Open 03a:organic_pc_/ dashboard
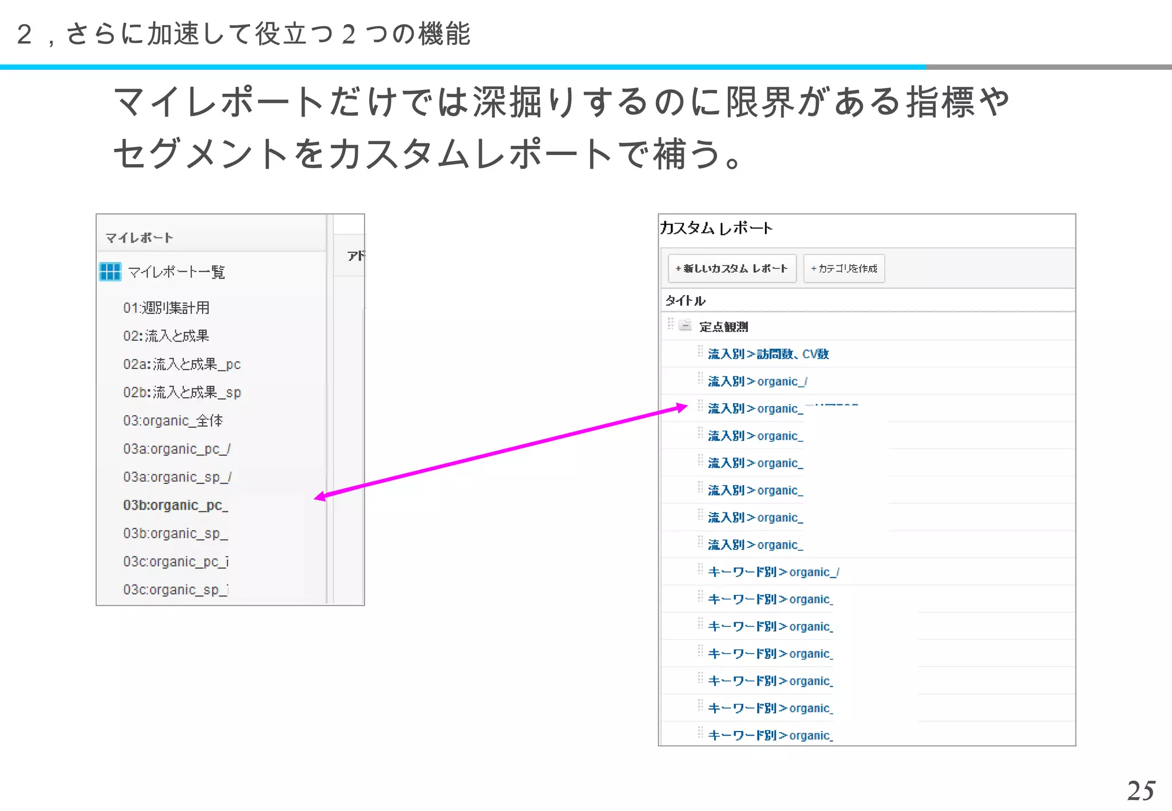Screen dimensions: 1172x811 click(177, 449)
